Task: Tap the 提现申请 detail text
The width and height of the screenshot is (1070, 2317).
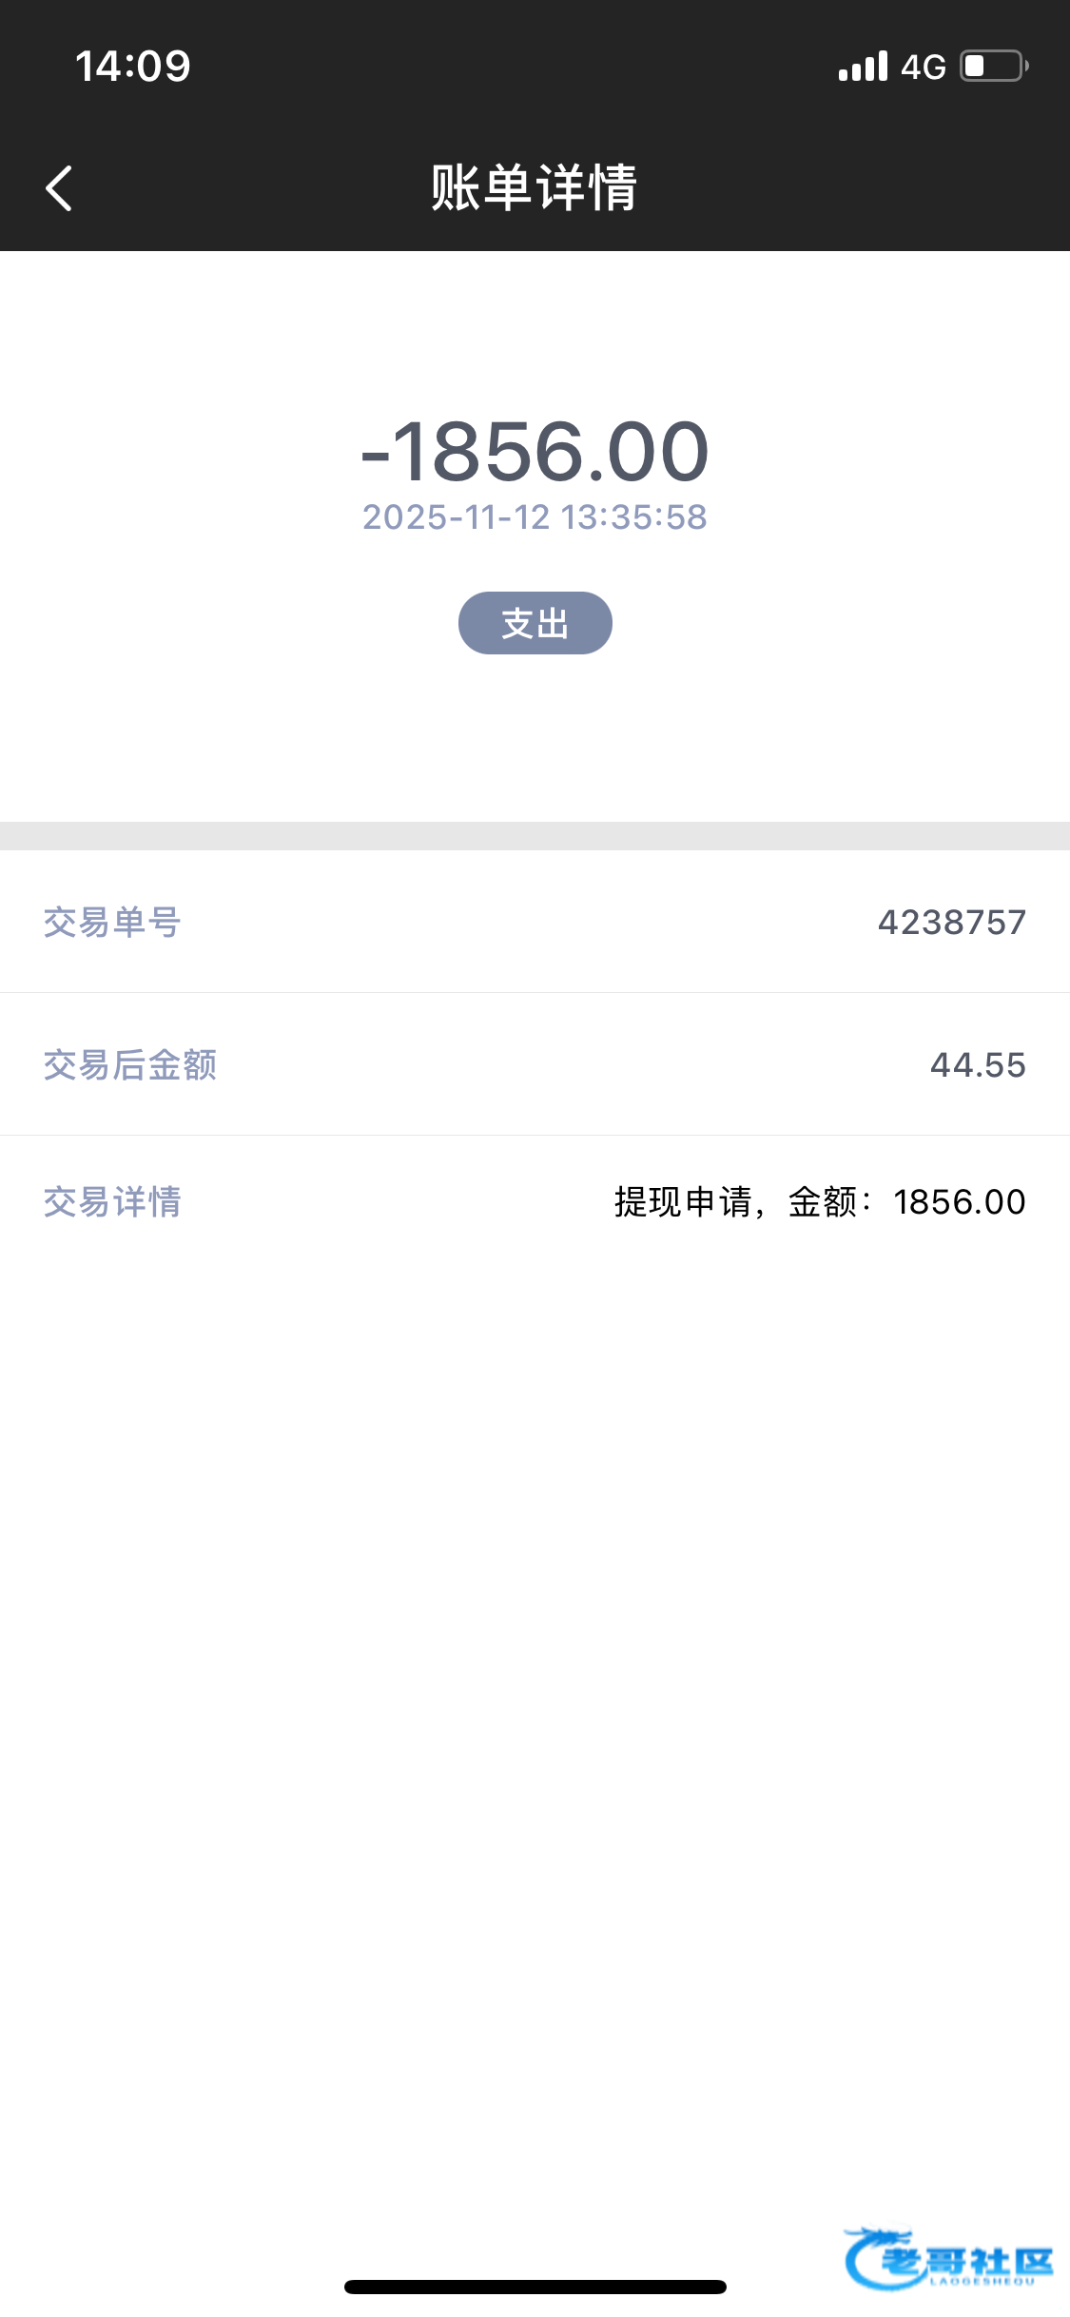Action: click(x=683, y=1202)
